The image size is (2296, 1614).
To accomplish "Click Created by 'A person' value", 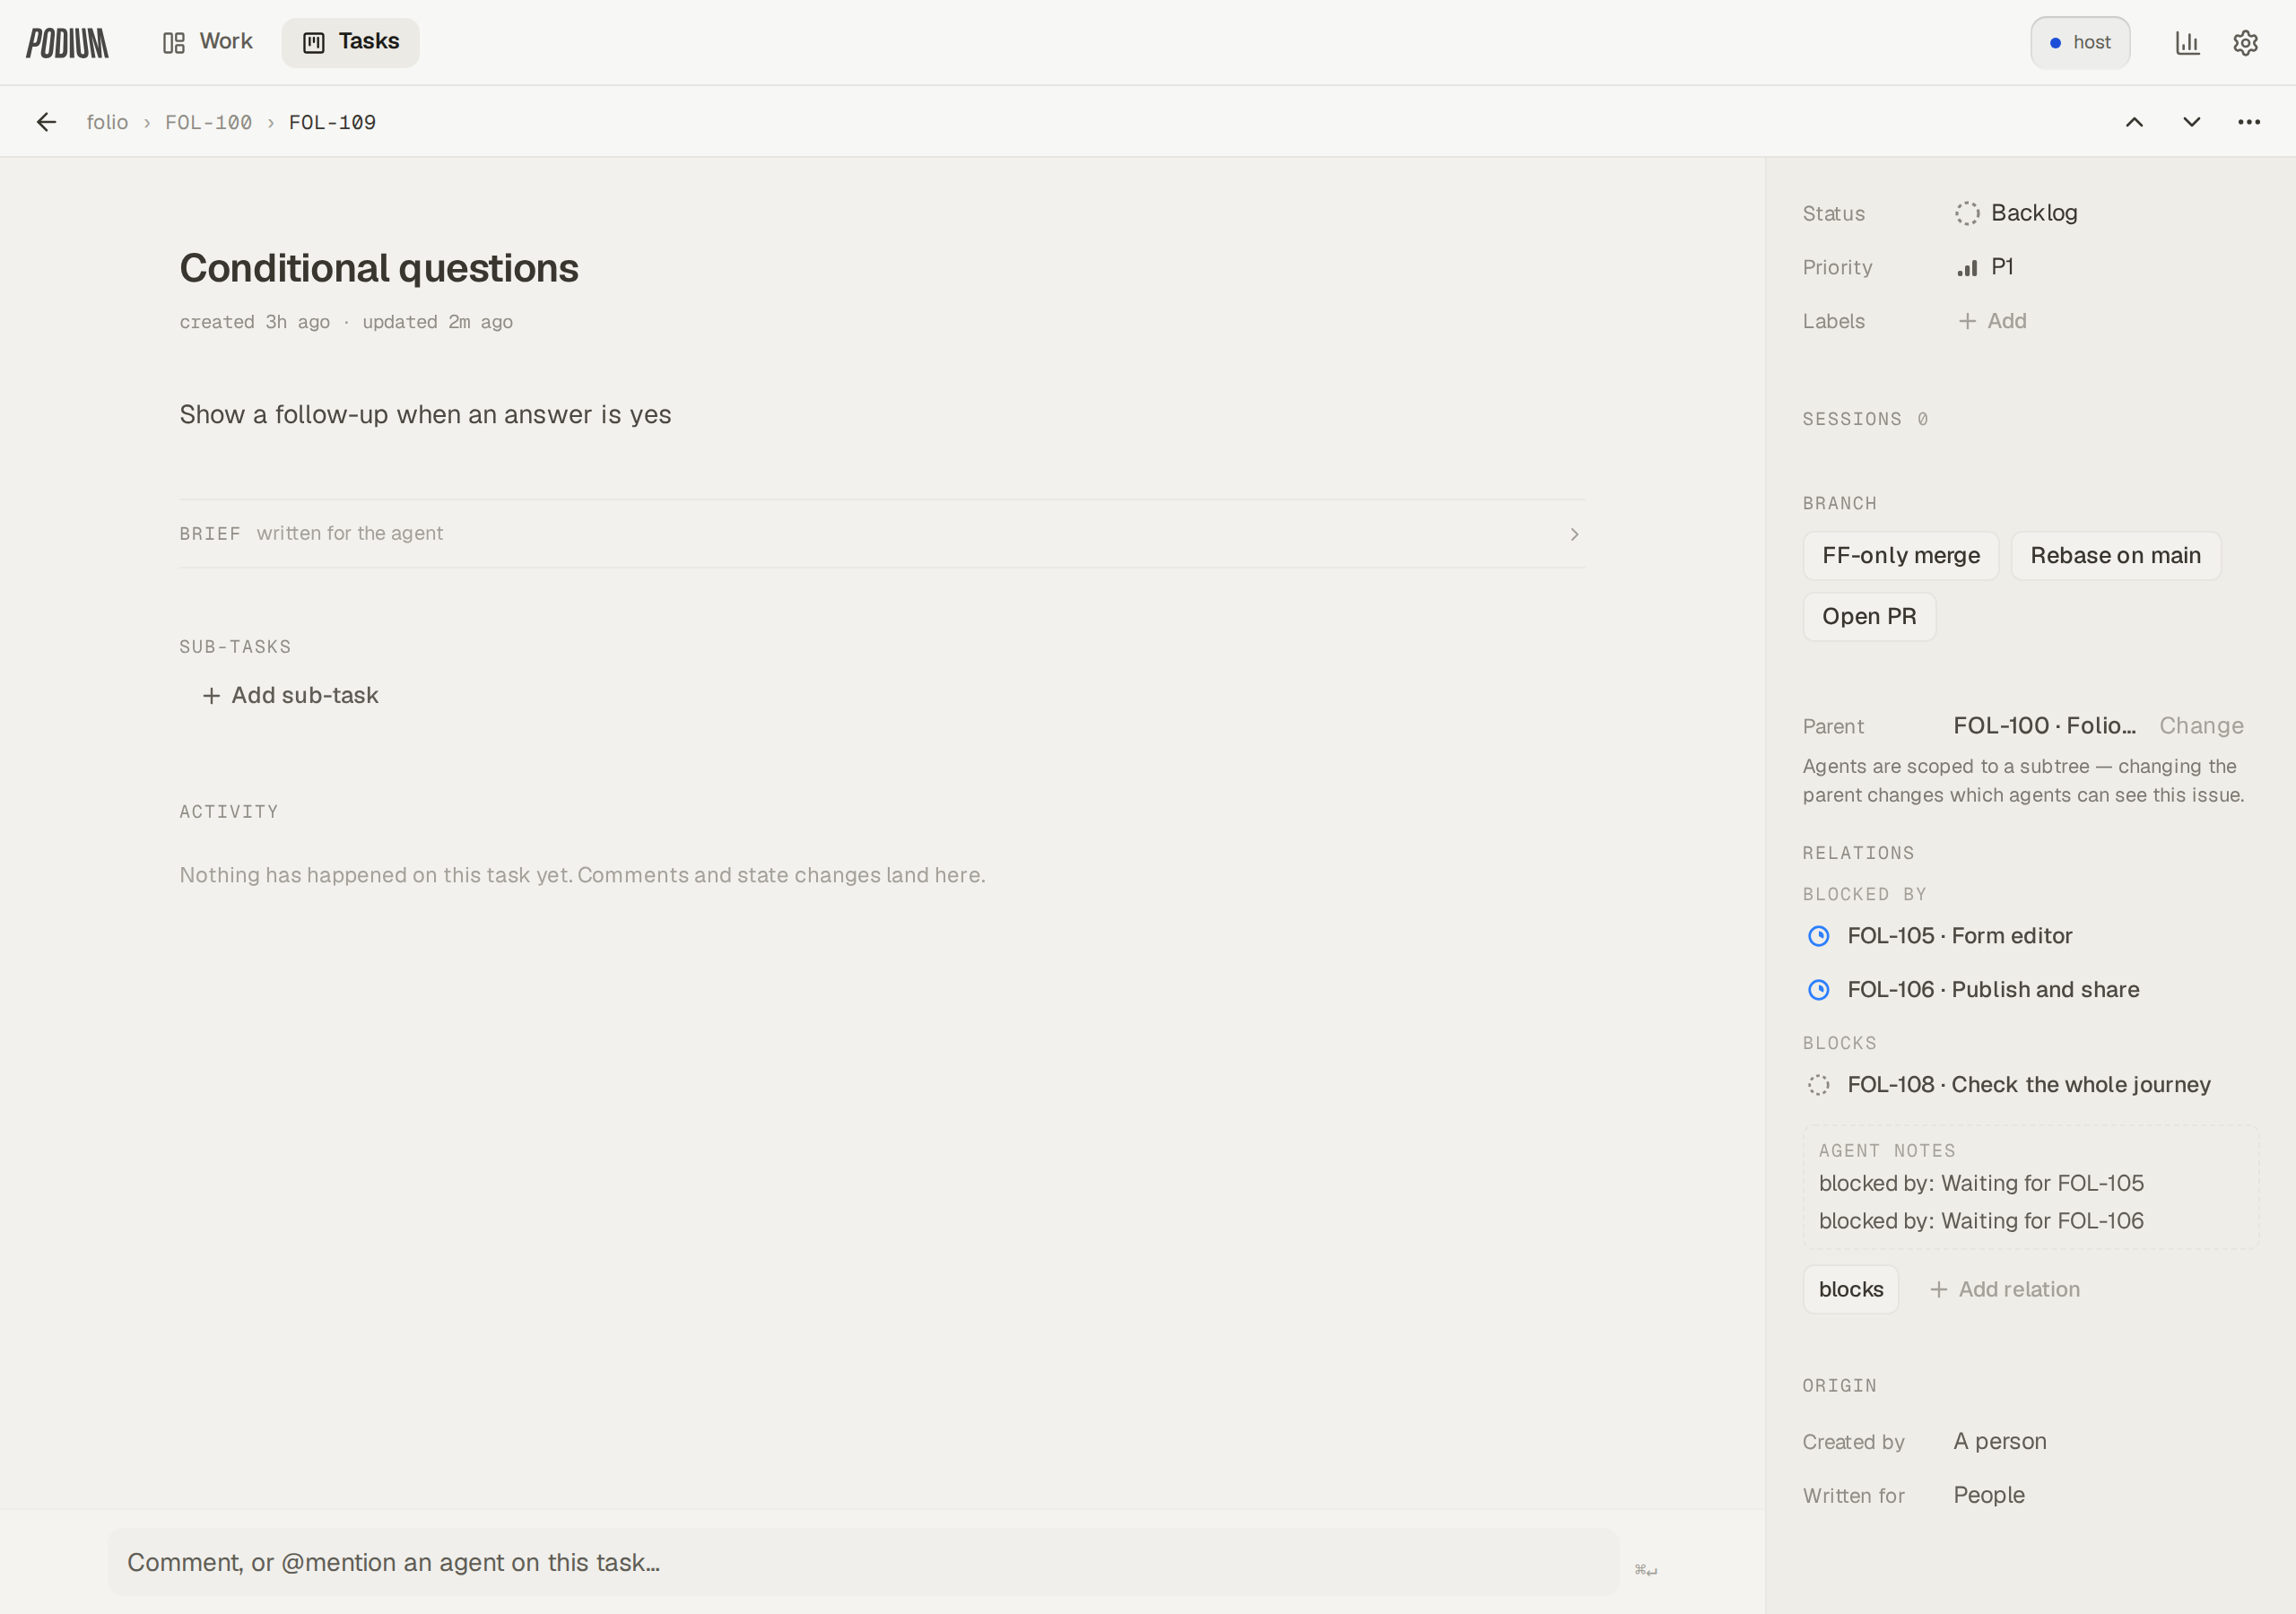I will (x=1999, y=1441).
